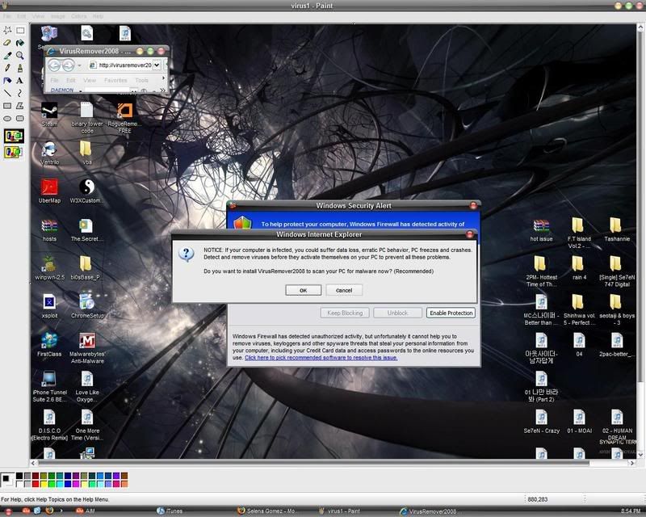The width and height of the screenshot is (646, 517).
Task: Choose the Pencil tool
Action: [x=7, y=68]
